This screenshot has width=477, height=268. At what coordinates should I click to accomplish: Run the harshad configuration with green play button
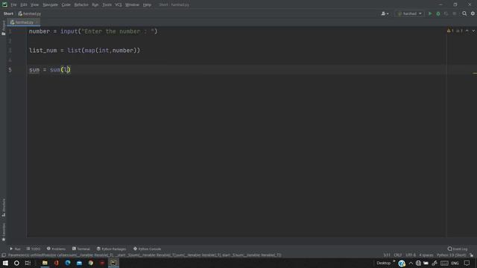(x=430, y=13)
